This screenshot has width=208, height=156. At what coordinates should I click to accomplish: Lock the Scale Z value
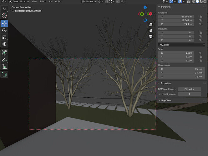tap(201, 61)
